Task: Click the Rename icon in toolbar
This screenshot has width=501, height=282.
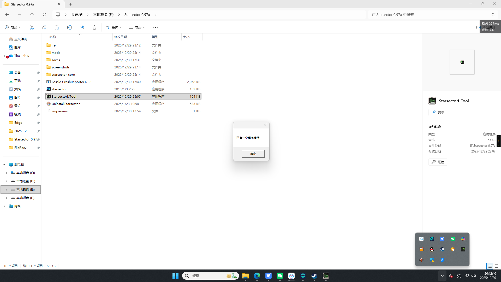Action: pyautogui.click(x=69, y=27)
